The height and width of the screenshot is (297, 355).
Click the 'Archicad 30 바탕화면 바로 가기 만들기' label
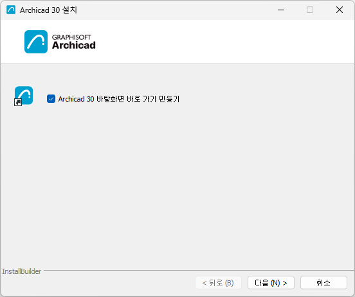click(x=118, y=99)
